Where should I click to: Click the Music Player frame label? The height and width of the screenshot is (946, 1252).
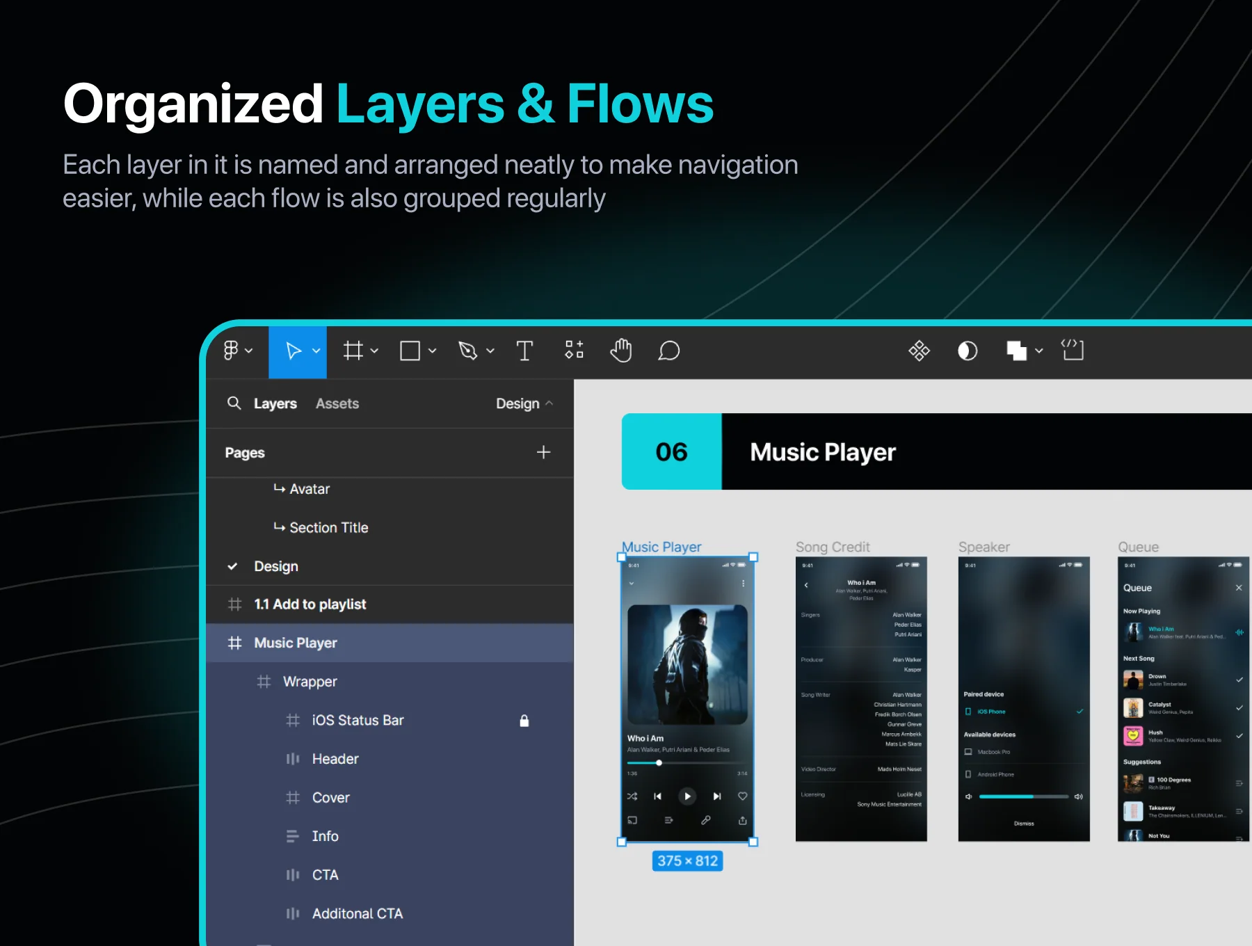(x=661, y=547)
